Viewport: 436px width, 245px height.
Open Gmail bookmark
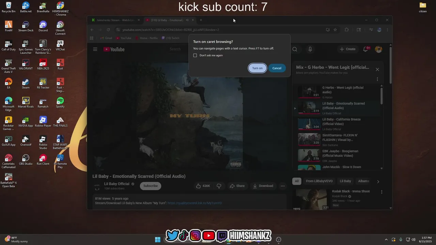106,38
